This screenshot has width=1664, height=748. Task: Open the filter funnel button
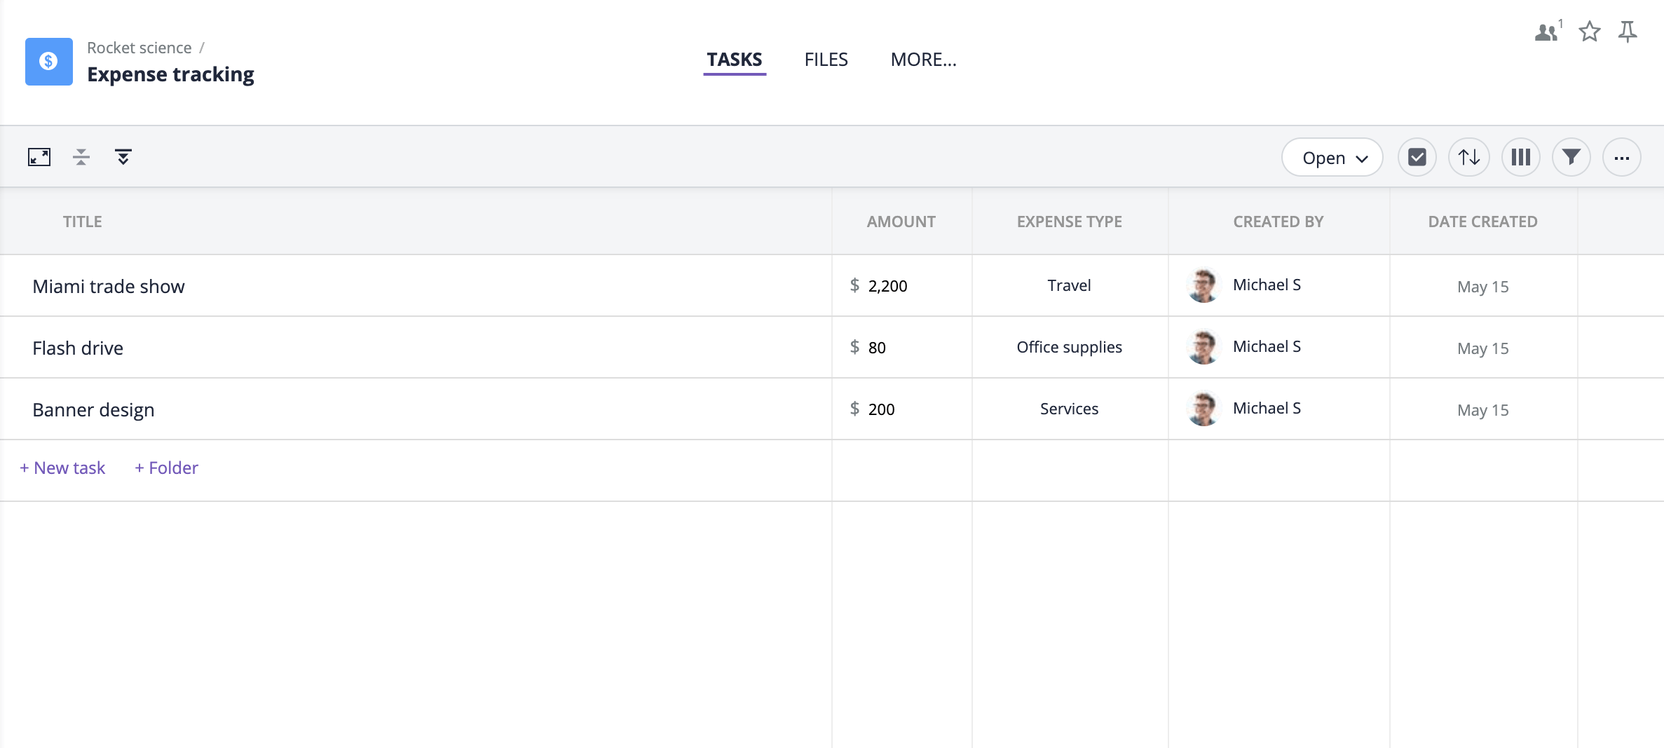click(x=1571, y=158)
